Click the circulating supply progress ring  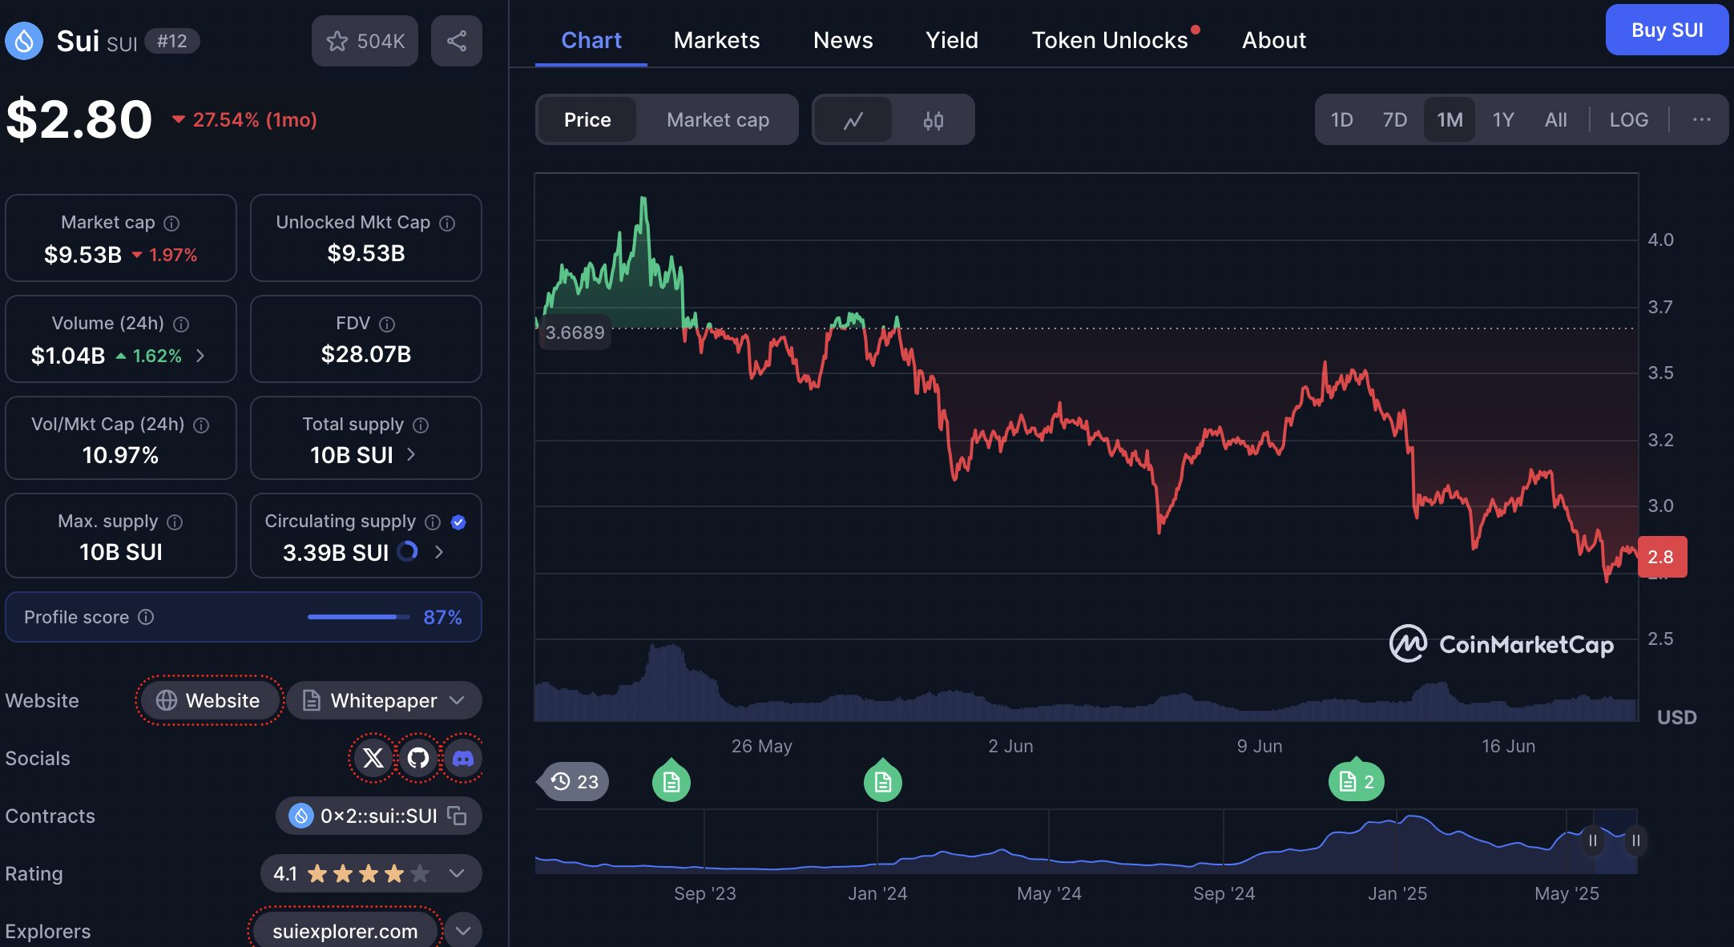tap(407, 551)
